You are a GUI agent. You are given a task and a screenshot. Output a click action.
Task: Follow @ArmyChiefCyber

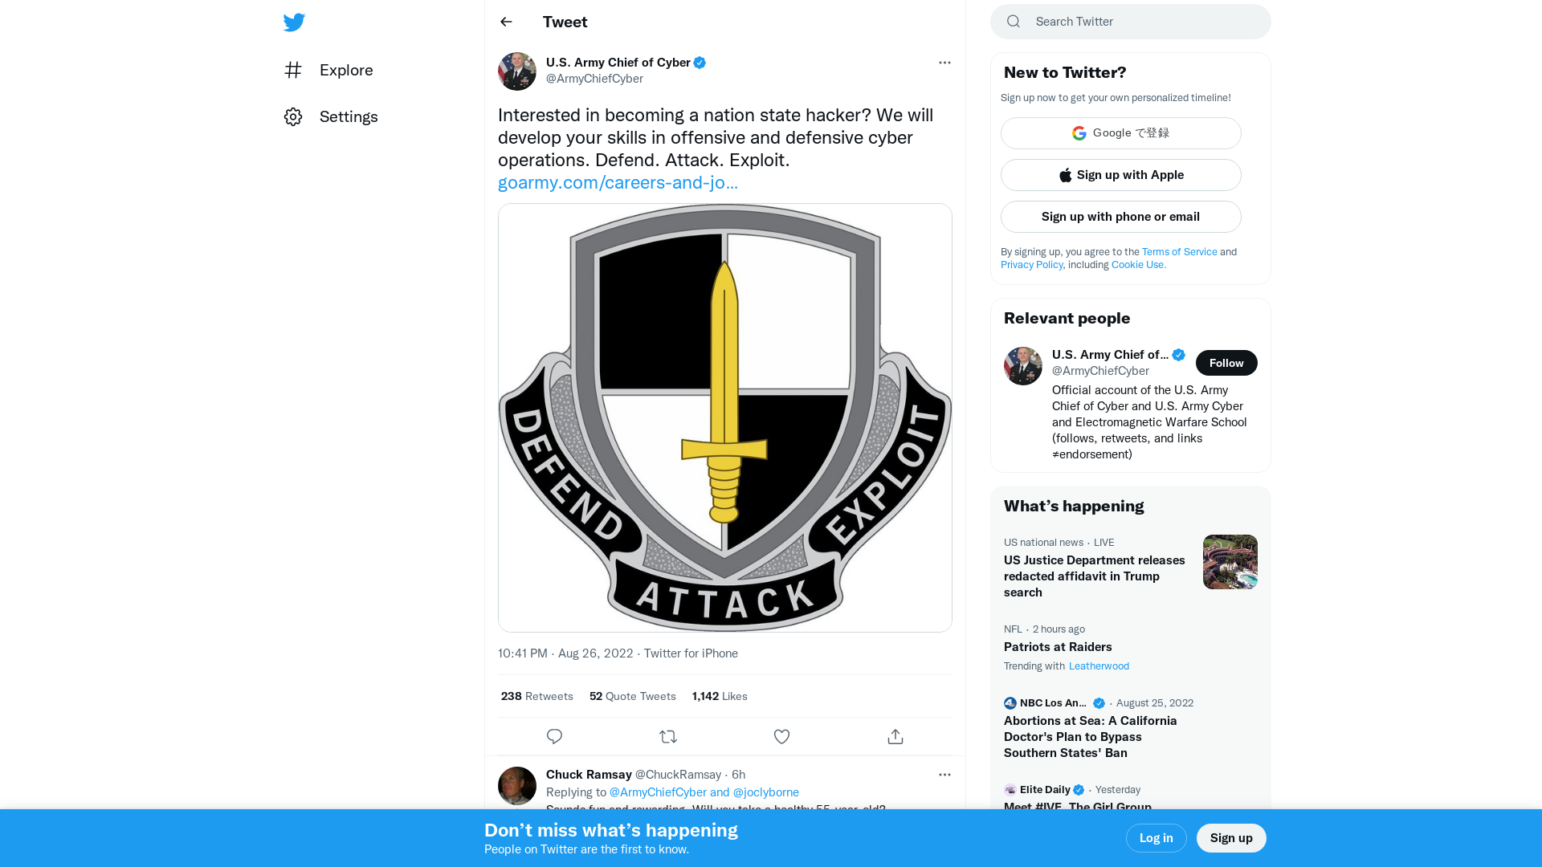1226,363
